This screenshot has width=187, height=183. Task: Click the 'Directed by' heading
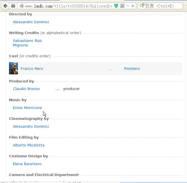(21, 14)
